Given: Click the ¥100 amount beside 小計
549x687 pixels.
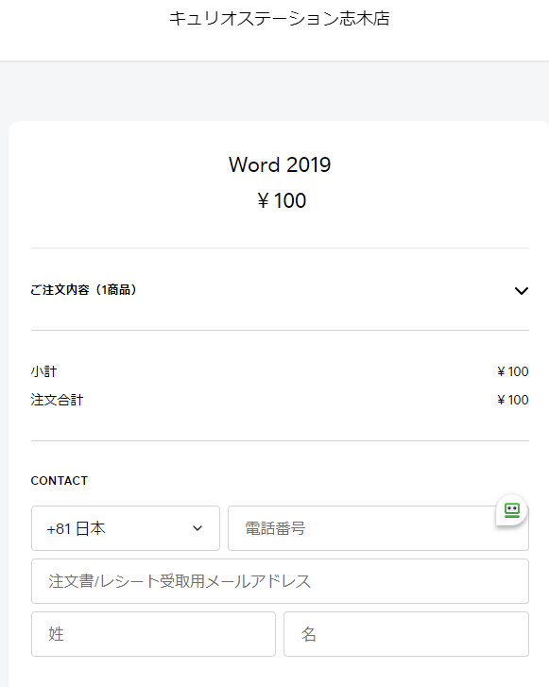Looking at the screenshot, I should [513, 371].
